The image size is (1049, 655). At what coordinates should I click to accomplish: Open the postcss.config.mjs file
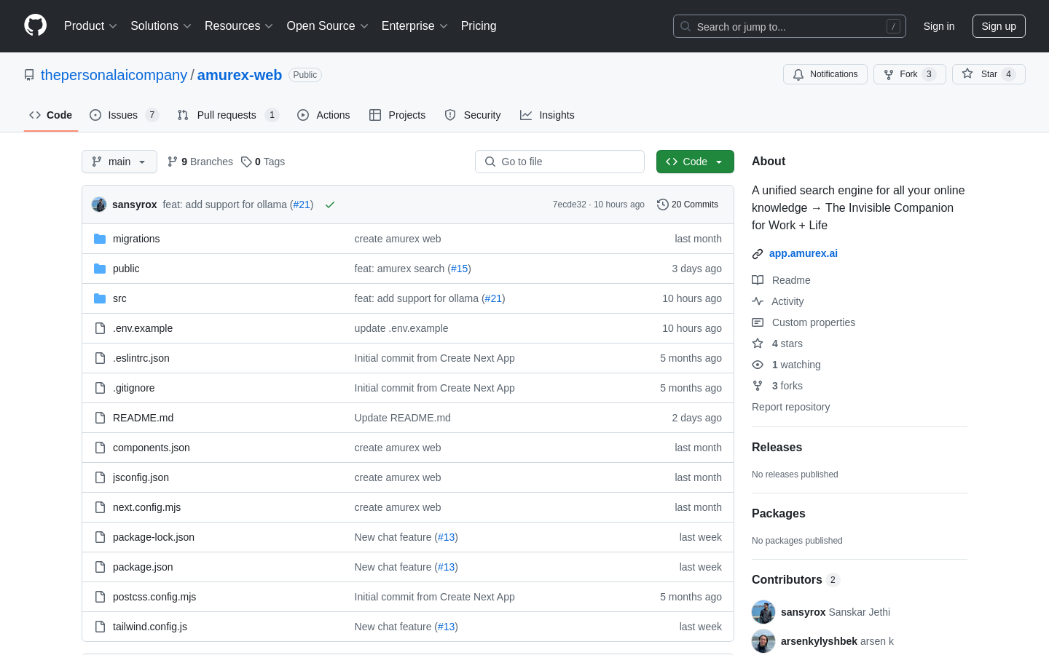pyautogui.click(x=154, y=597)
